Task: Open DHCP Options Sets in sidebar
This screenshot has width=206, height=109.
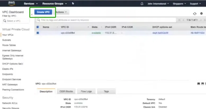Action: 12,64
